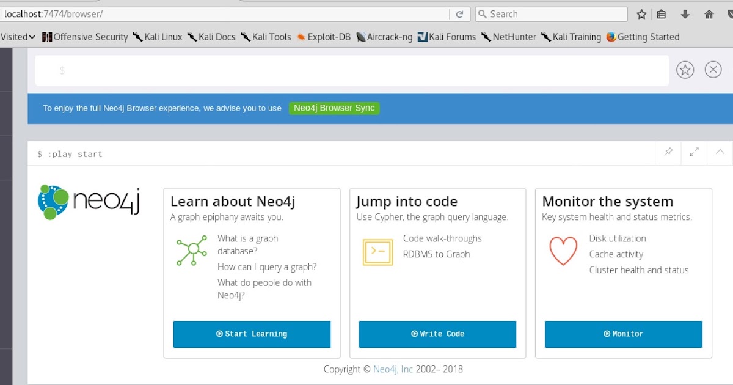733x385 pixels.
Task: Click the 'Cluster health and status' text
Action: click(x=639, y=270)
